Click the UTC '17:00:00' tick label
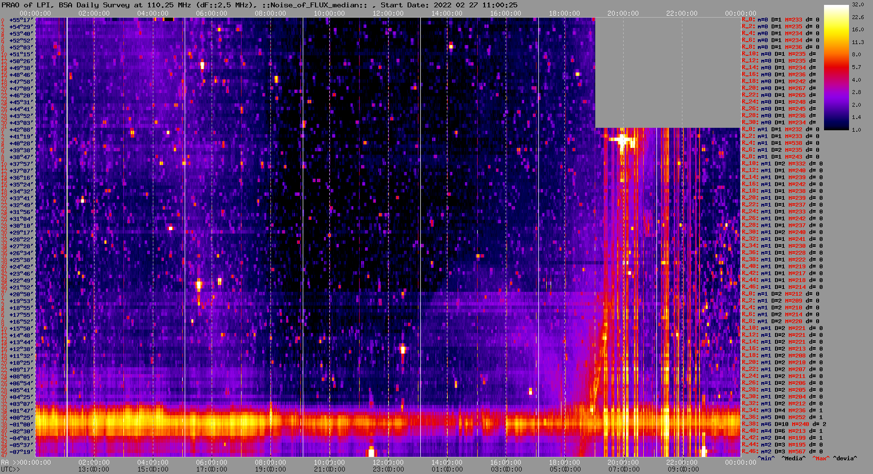 tap(212, 469)
